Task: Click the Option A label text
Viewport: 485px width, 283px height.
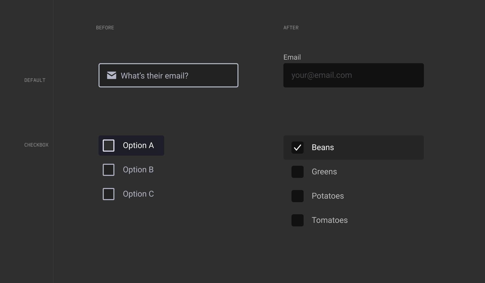Action: coord(138,146)
